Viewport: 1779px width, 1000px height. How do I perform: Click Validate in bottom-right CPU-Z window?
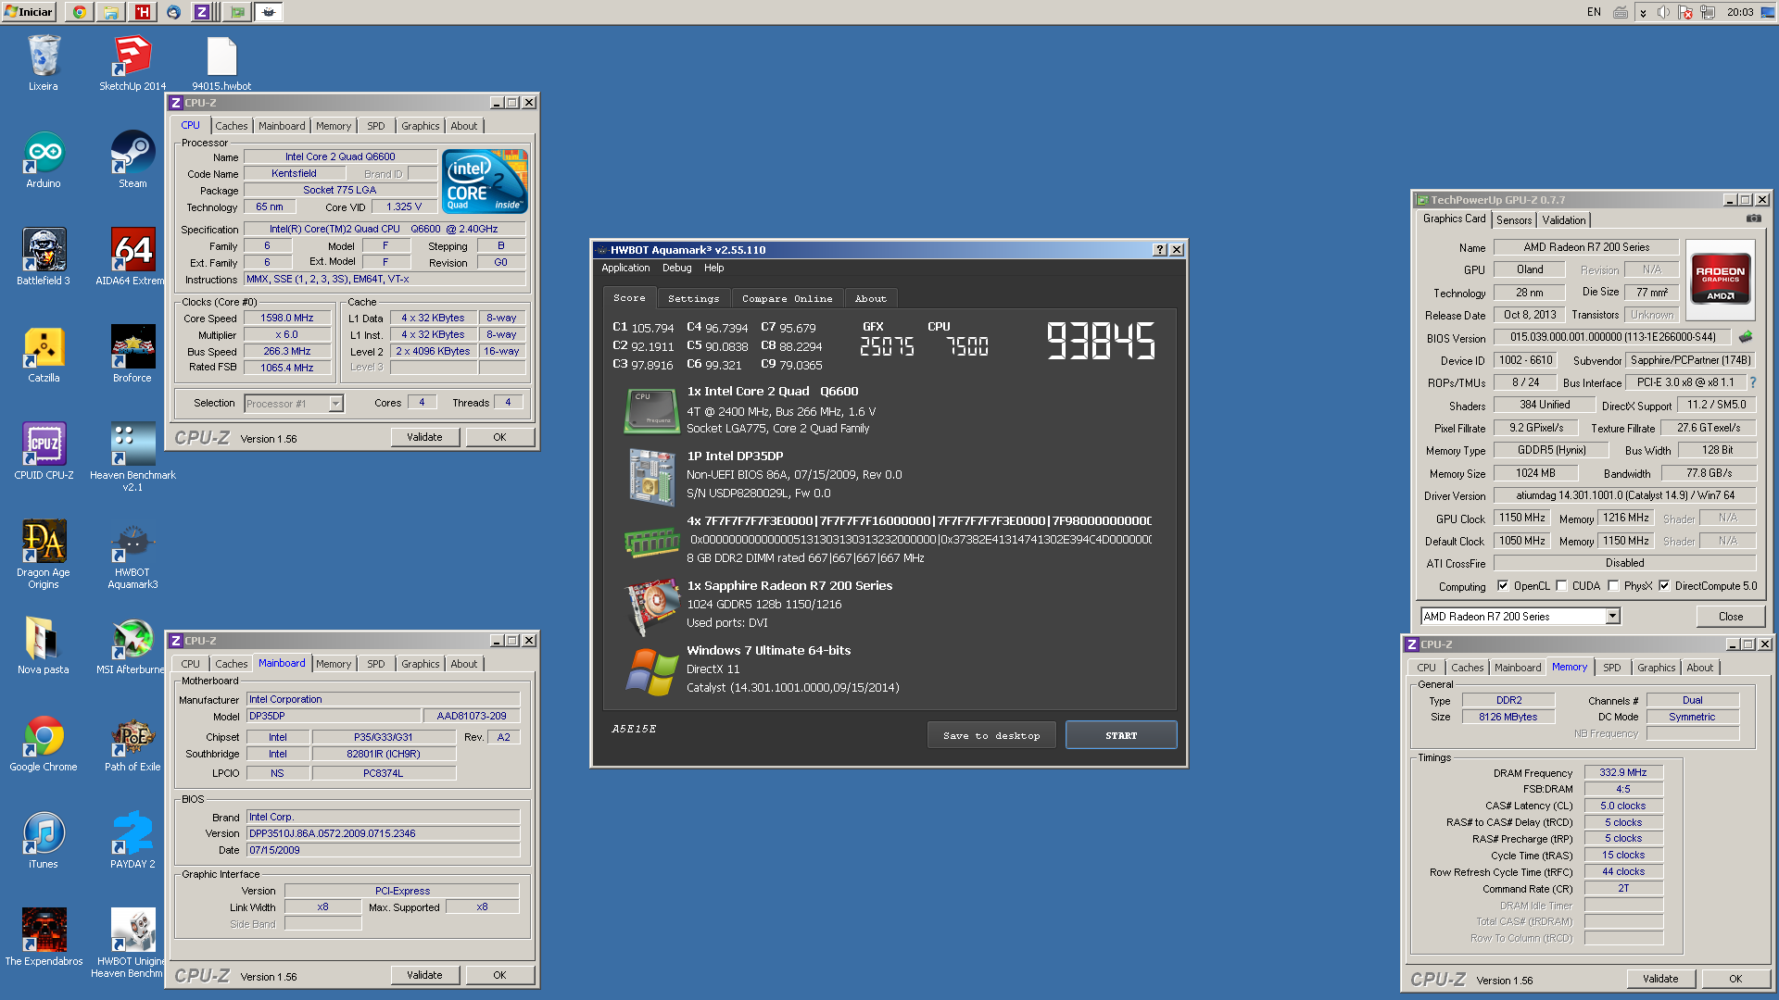[x=1660, y=979]
